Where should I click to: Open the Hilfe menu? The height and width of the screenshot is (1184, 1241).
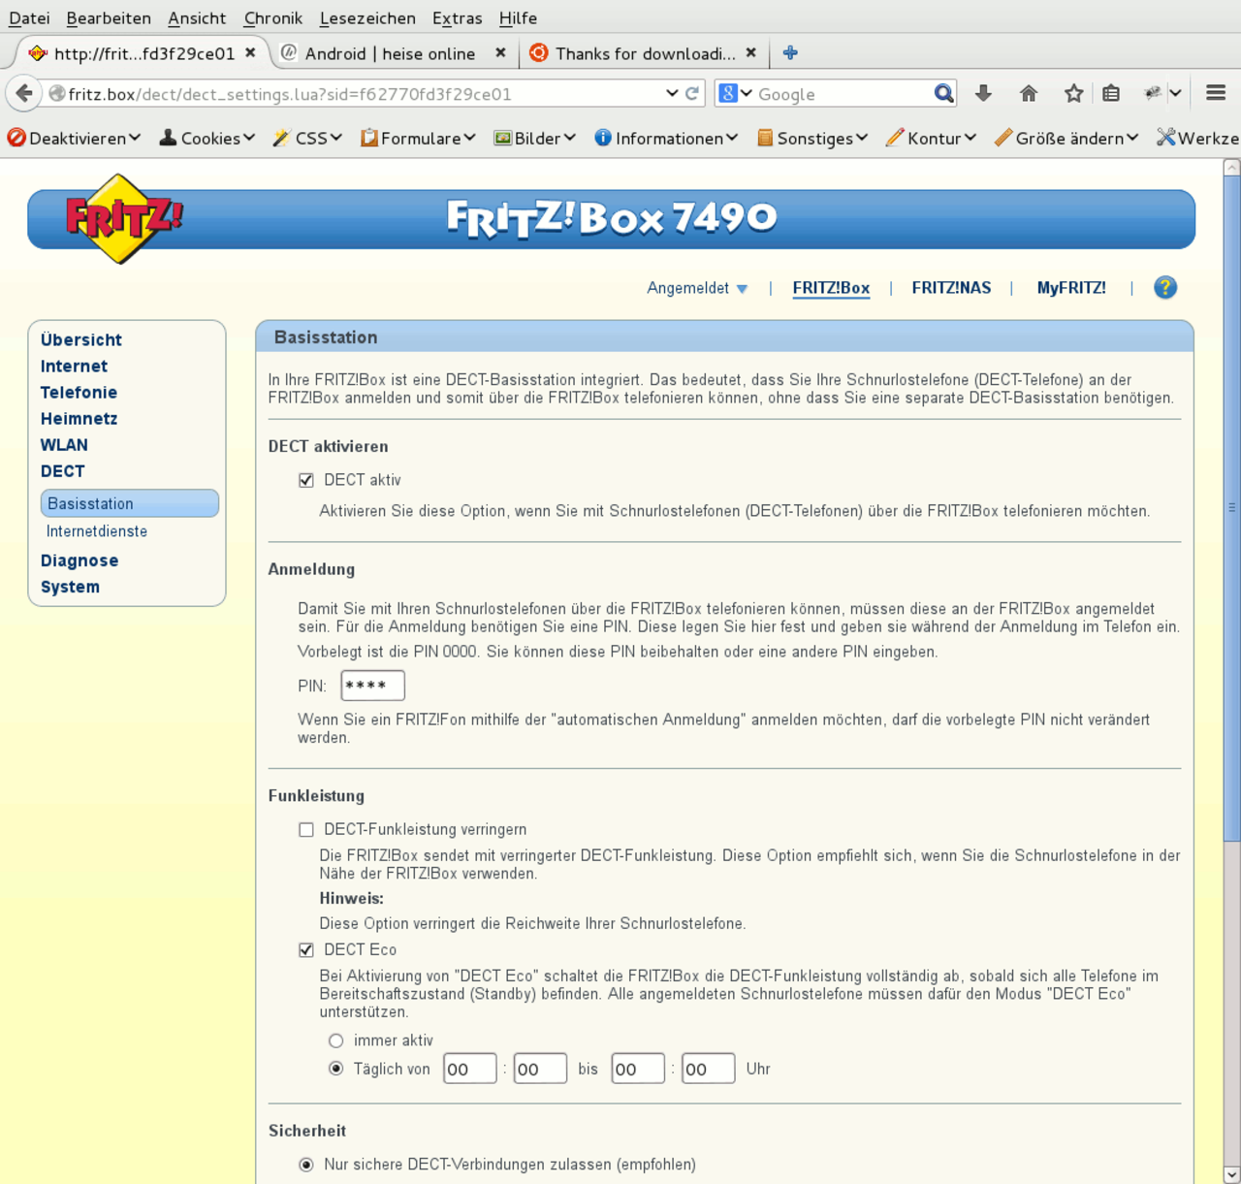point(518,17)
